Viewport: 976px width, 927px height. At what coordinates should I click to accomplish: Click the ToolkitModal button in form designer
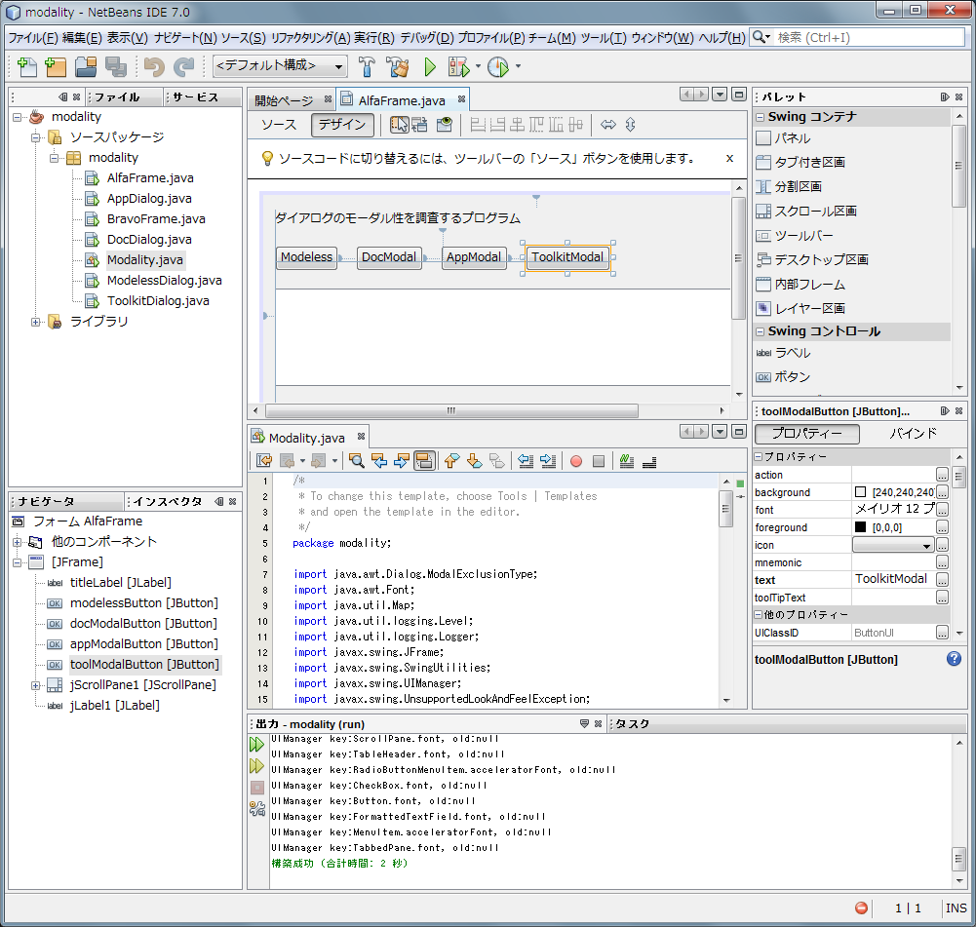click(567, 257)
